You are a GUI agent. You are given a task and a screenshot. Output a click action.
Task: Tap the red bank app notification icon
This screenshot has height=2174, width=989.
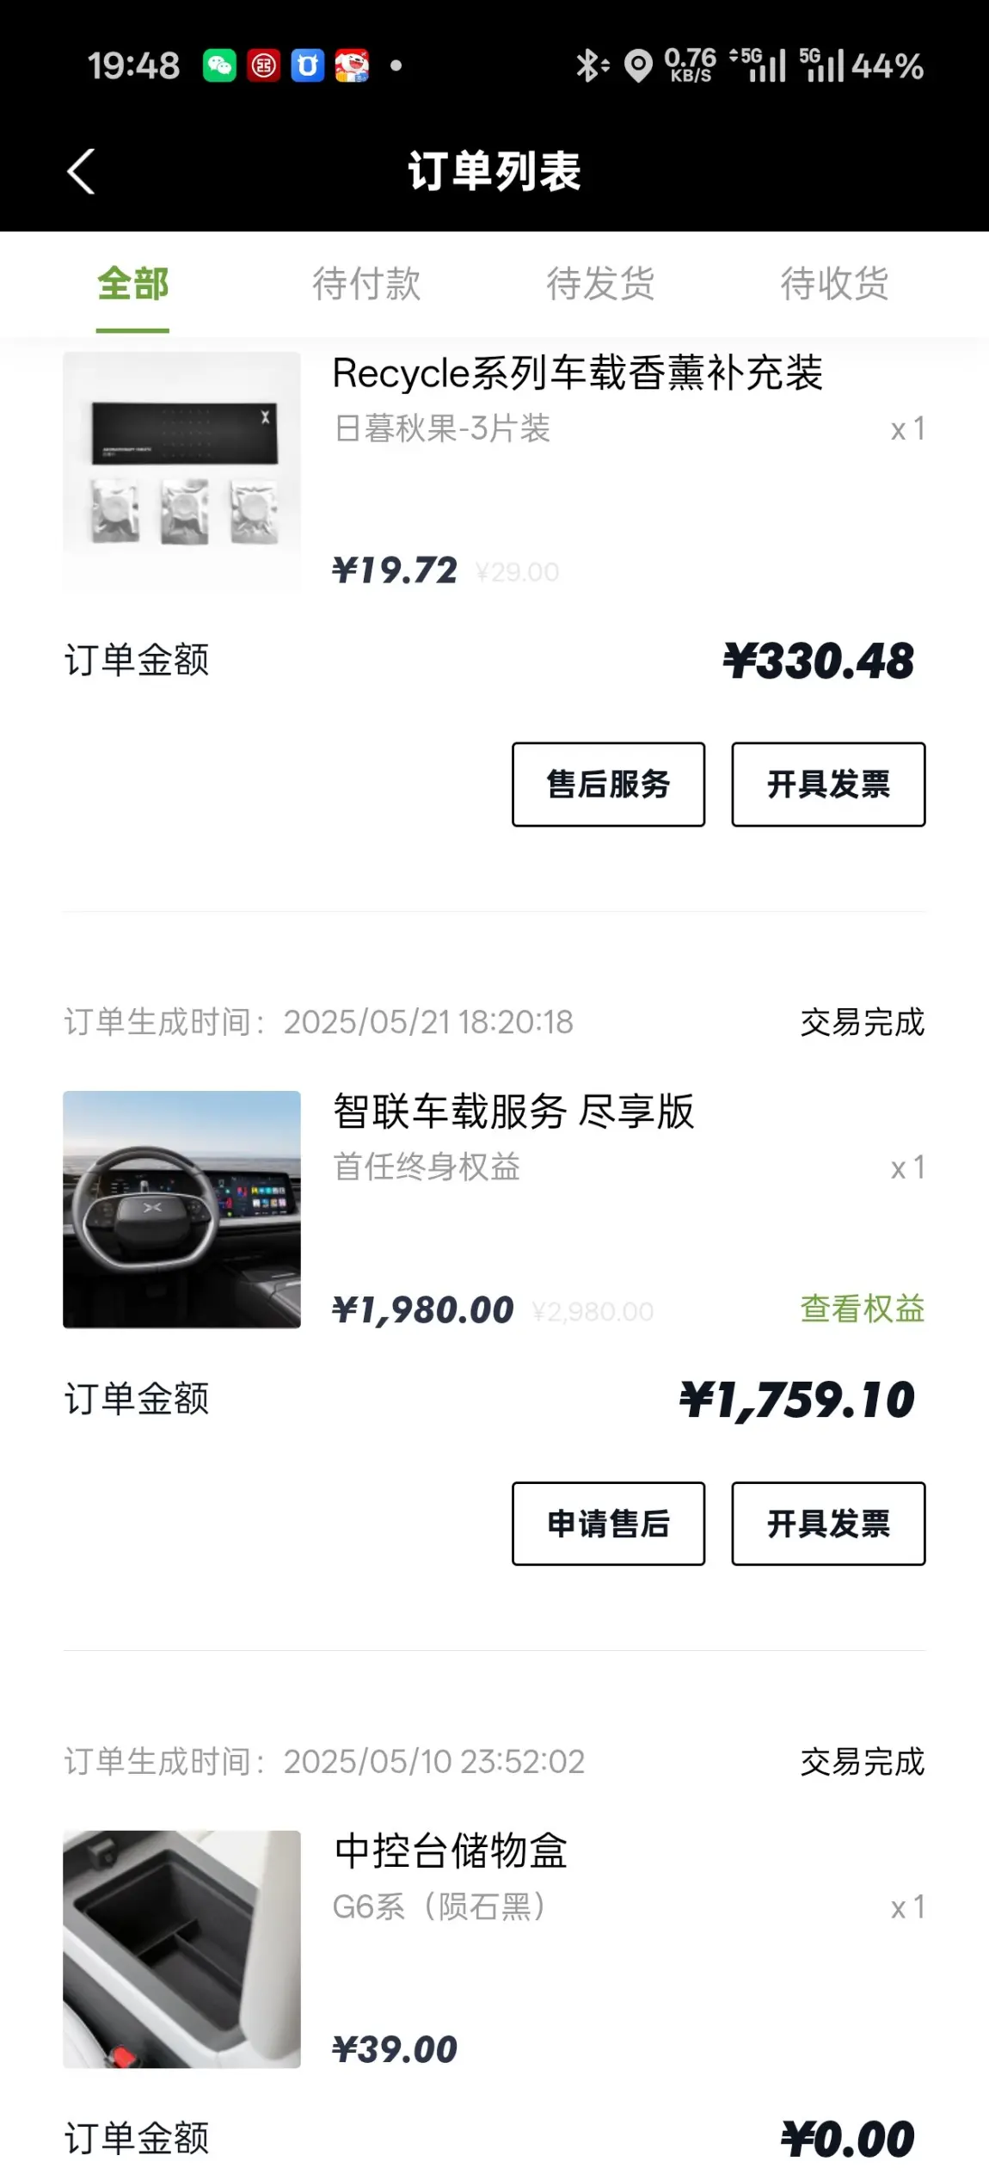point(264,65)
